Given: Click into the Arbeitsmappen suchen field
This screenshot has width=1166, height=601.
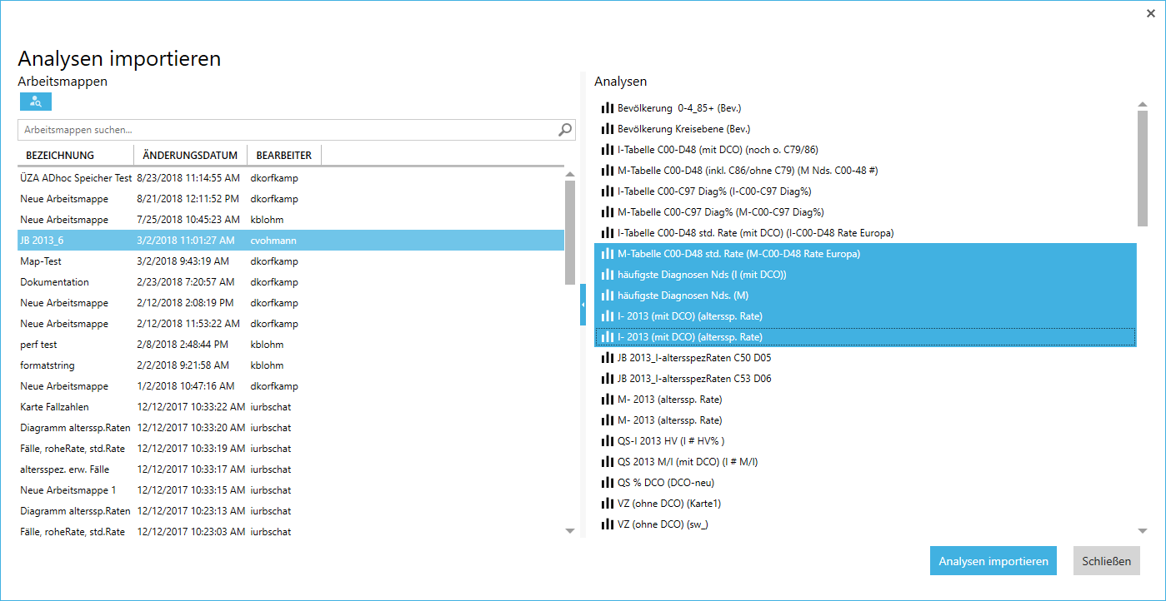Looking at the screenshot, I should [x=288, y=130].
